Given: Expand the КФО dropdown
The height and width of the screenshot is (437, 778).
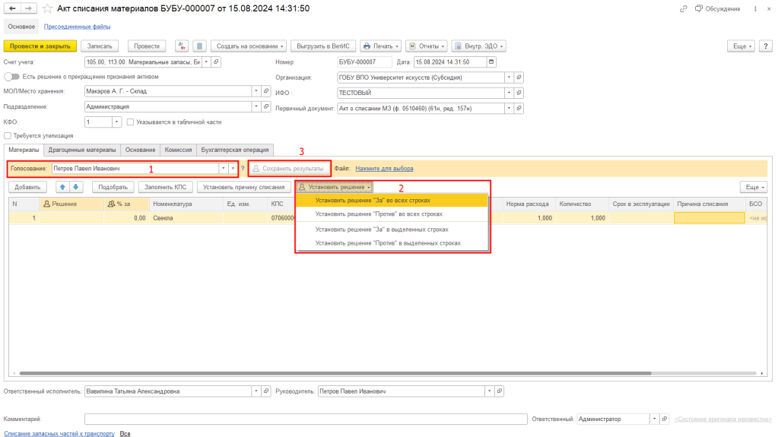Looking at the screenshot, I should (116, 122).
